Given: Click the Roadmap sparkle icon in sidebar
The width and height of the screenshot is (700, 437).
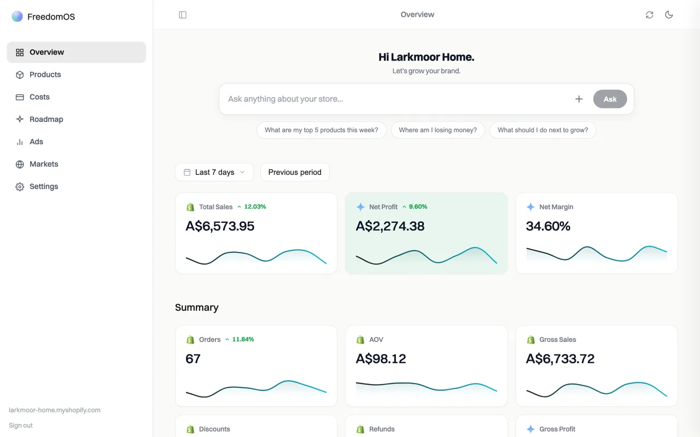Looking at the screenshot, I should click(x=20, y=120).
